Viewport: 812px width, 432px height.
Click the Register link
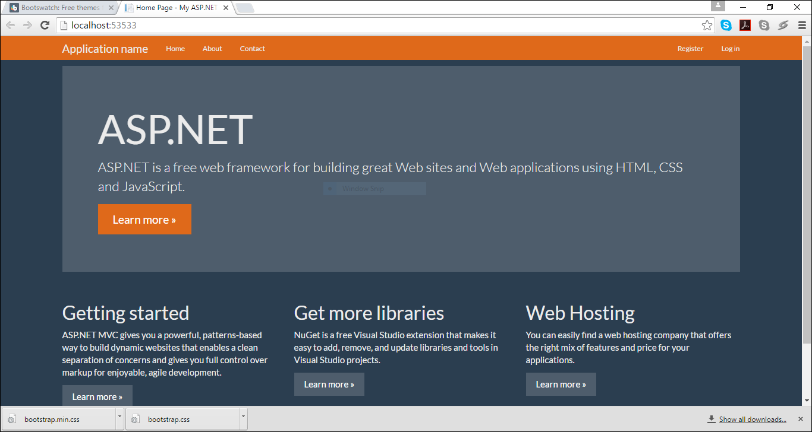690,49
